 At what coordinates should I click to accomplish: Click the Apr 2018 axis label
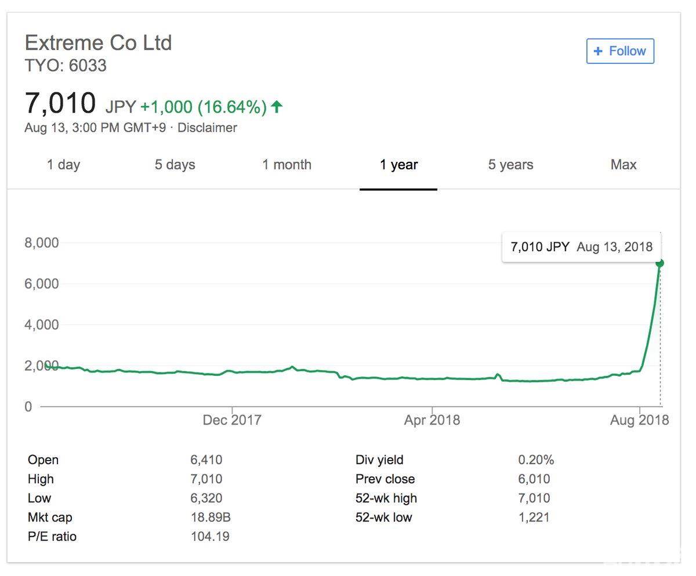pyautogui.click(x=432, y=420)
